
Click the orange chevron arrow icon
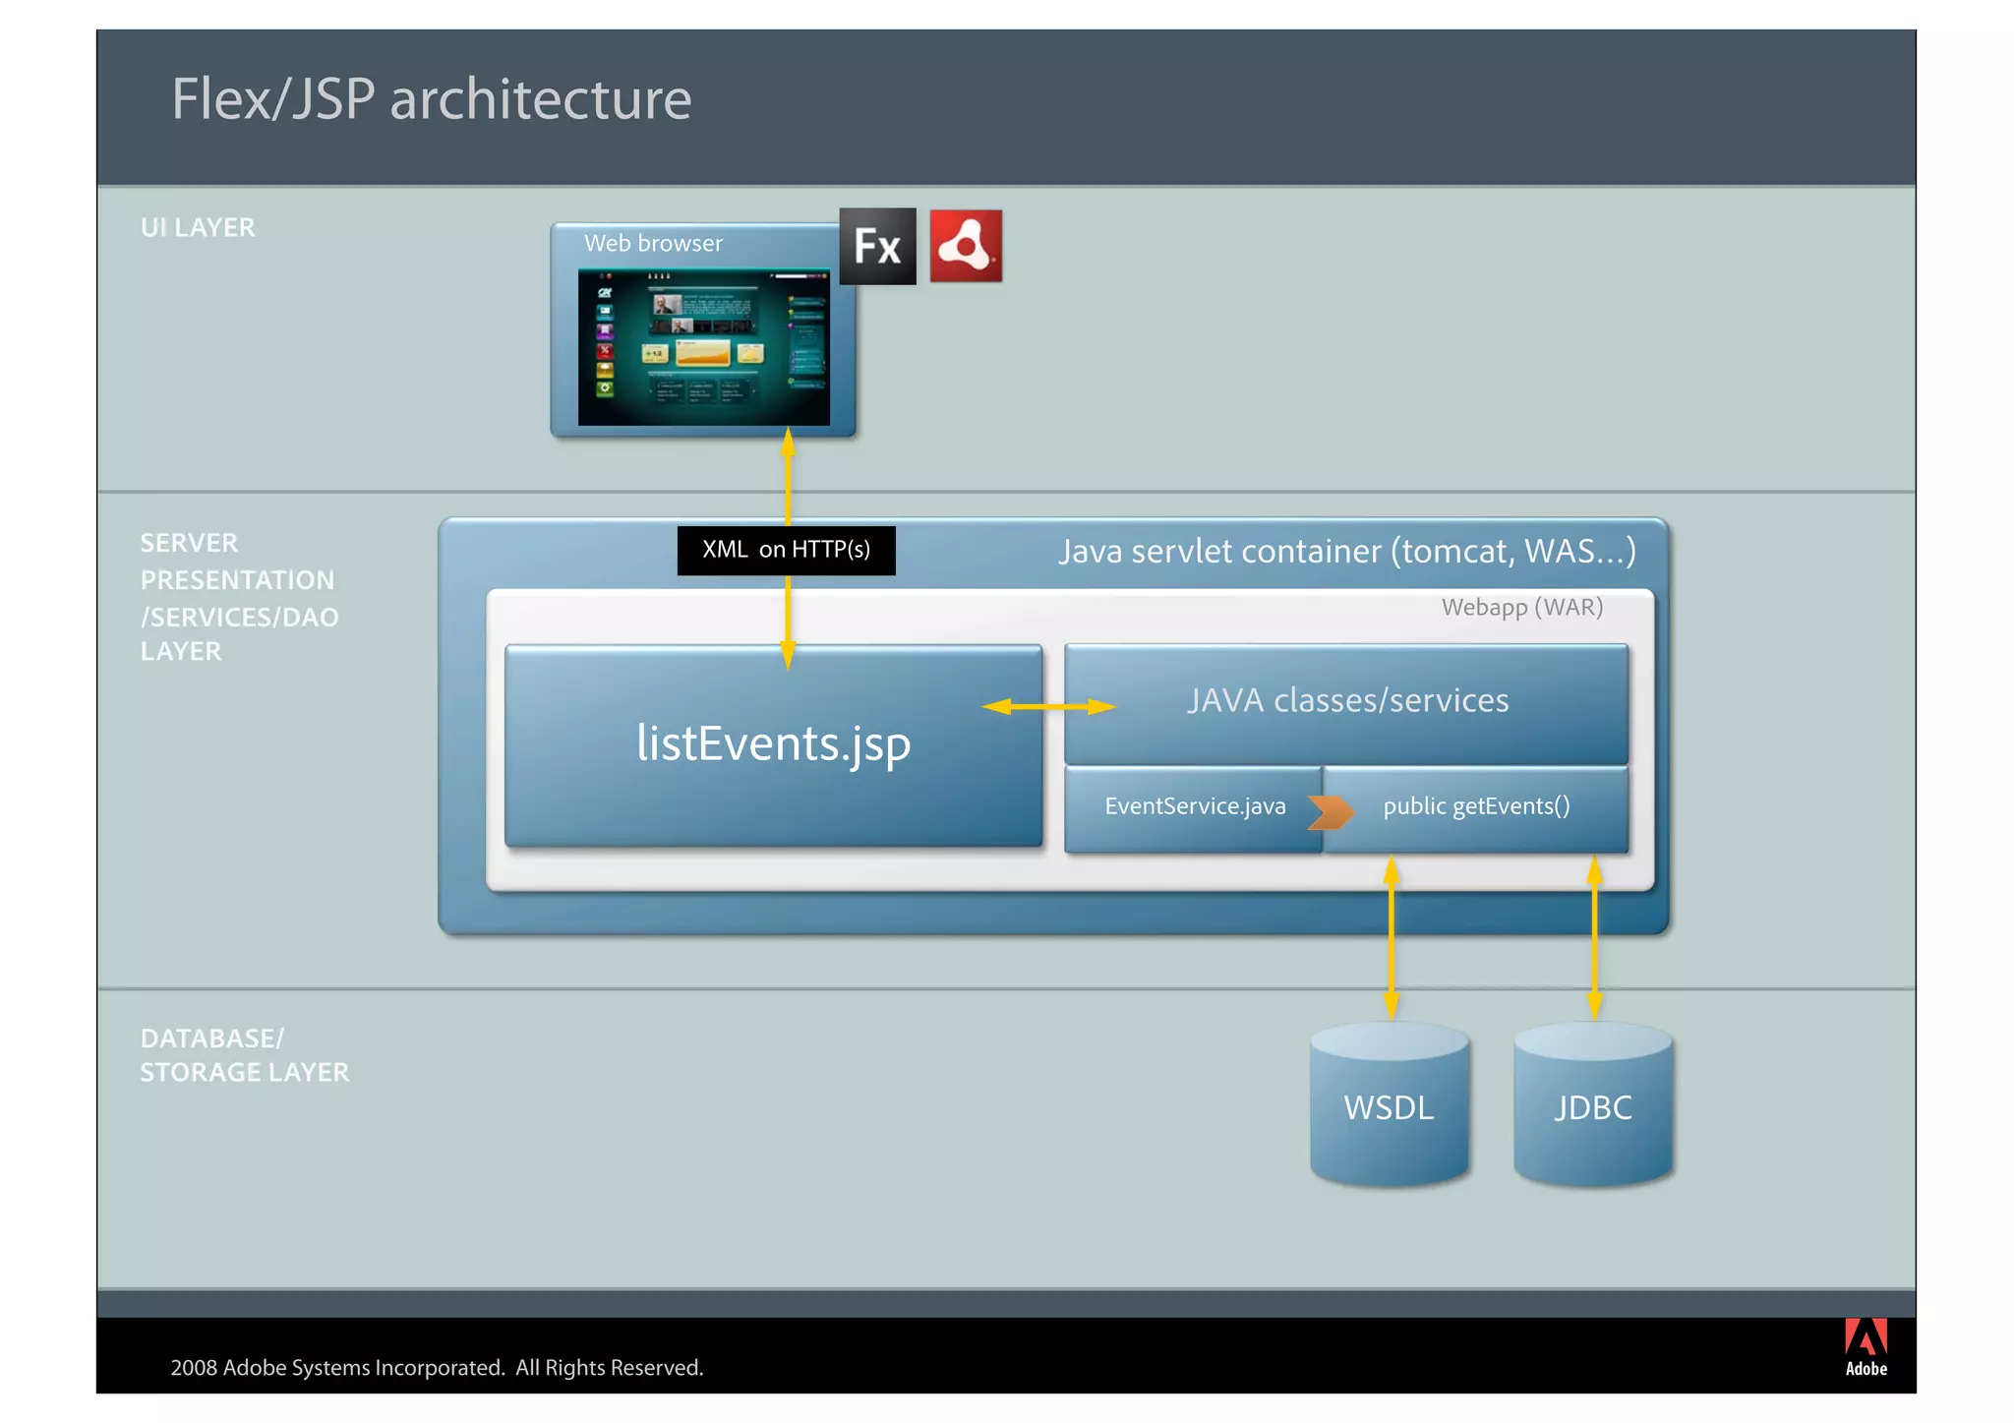point(1331,810)
